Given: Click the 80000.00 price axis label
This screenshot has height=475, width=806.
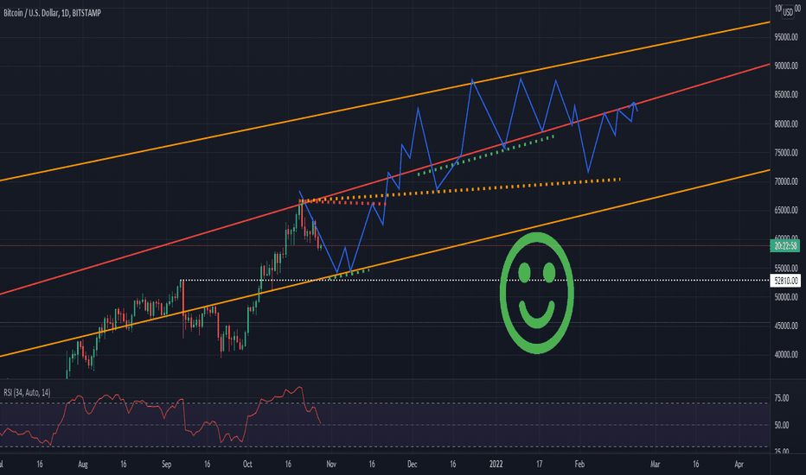Looking at the screenshot, I should tap(786, 123).
